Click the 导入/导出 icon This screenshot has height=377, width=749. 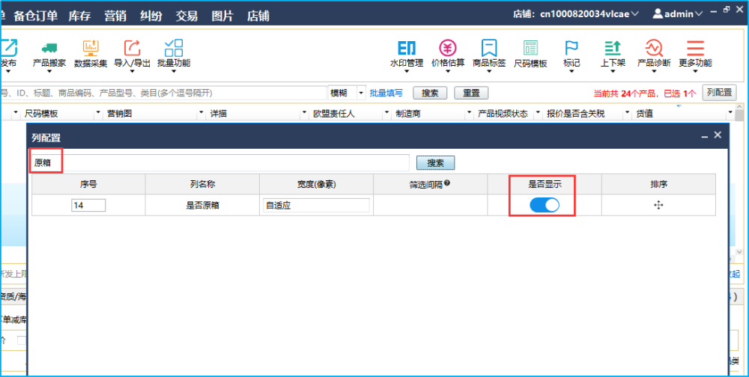[132, 48]
